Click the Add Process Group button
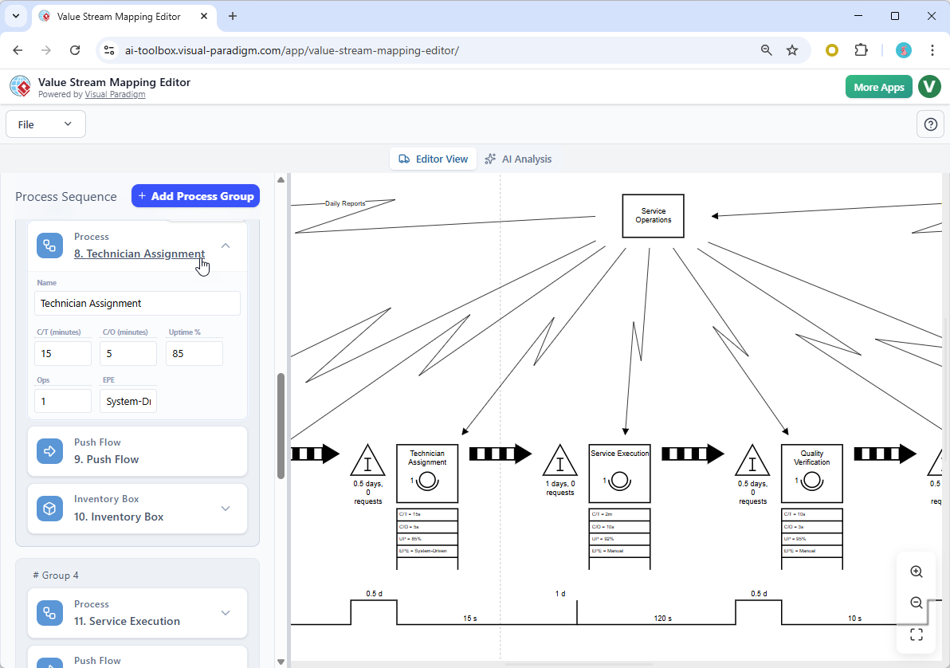The width and height of the screenshot is (950, 668). [195, 195]
